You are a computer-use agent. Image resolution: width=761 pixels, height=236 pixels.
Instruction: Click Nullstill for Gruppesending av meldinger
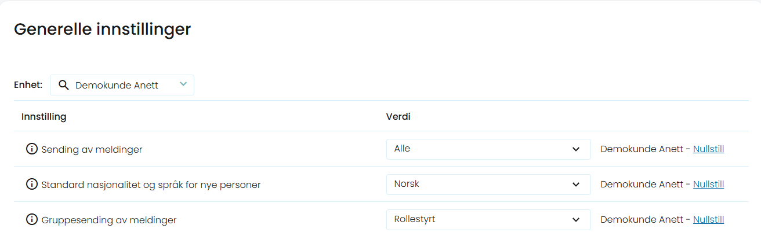click(x=708, y=220)
